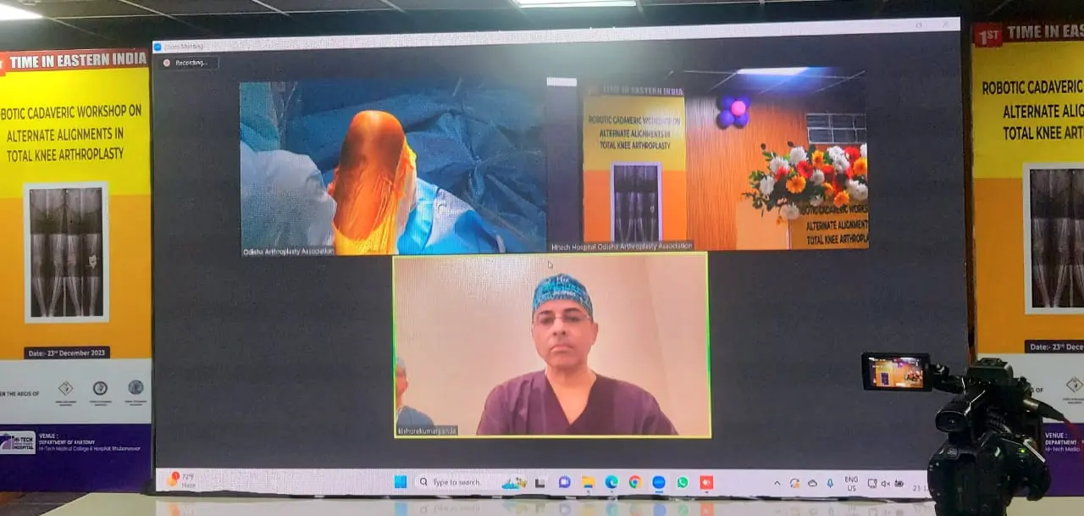Open the weather widget showing 72°F
The width and height of the screenshot is (1084, 516).
click(180, 480)
